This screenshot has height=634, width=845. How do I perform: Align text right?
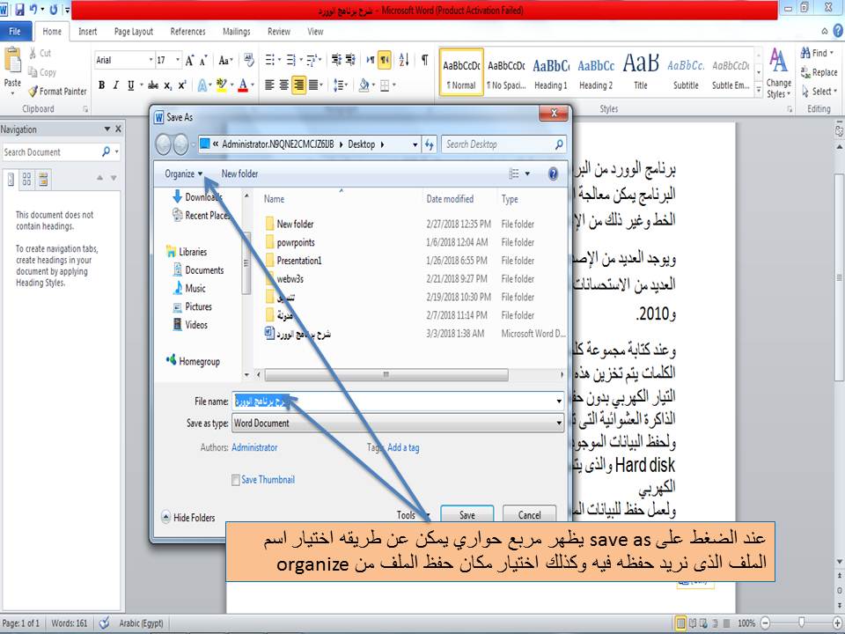[x=298, y=85]
